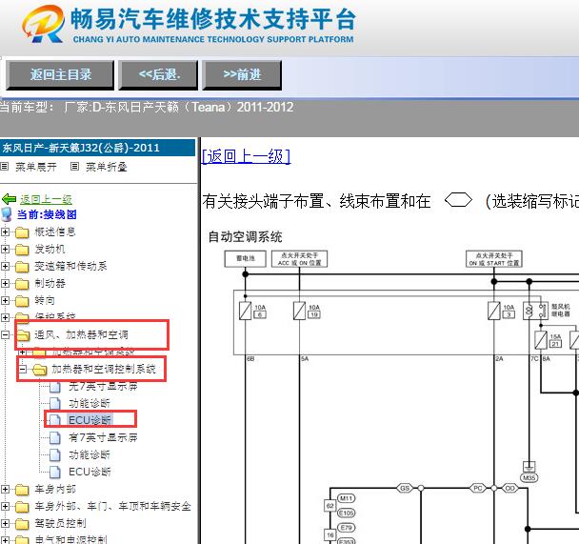Click the green back arrow icon
The height and width of the screenshot is (544, 579).
pos(9,199)
